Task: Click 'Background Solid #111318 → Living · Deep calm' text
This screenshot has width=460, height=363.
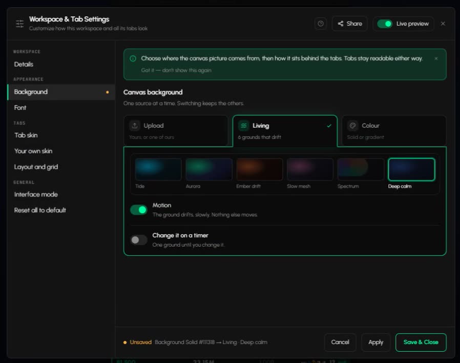Action: coord(211,342)
